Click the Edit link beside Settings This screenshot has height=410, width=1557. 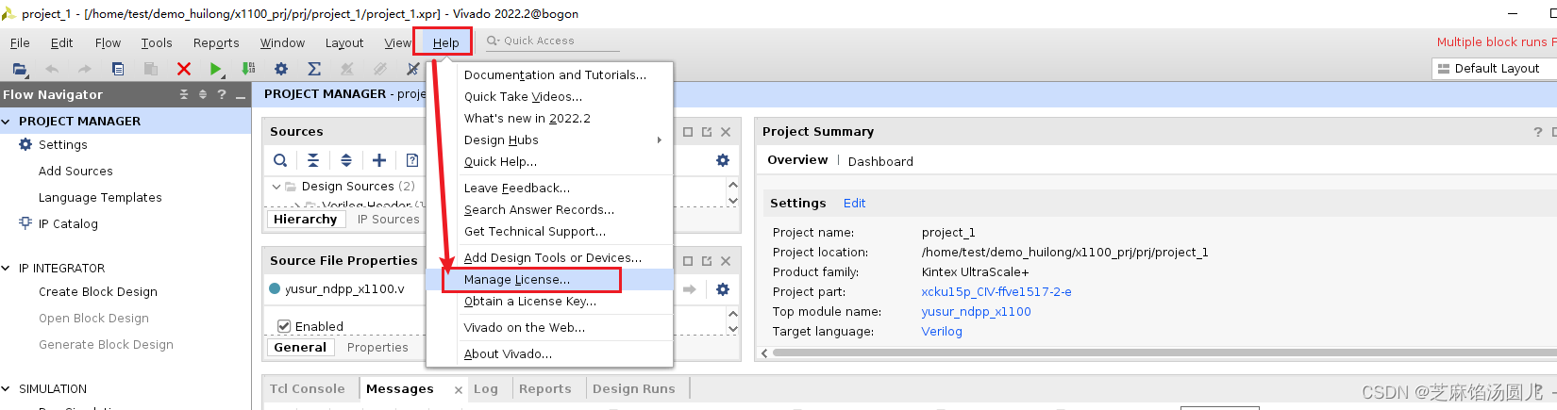click(x=854, y=203)
